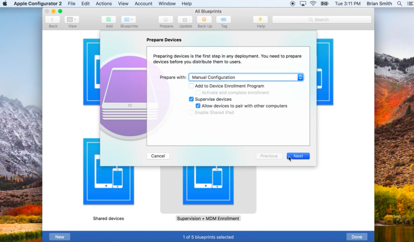Image resolution: width=414 pixels, height=242 pixels.
Task: Uncheck Allow devices to pair with other computers
Action: pos(198,106)
